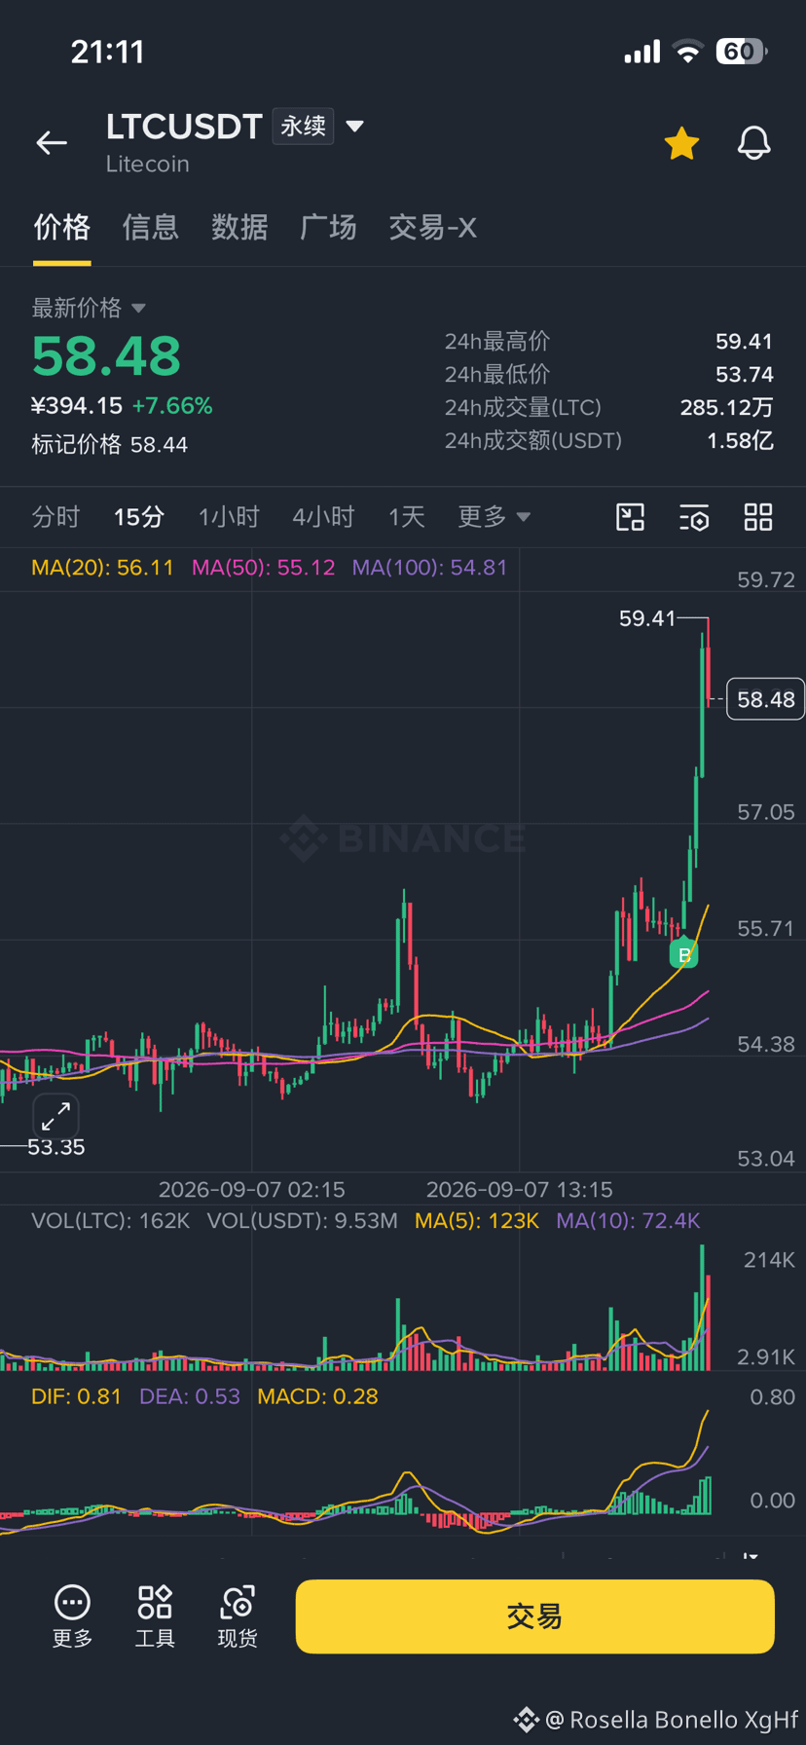Image resolution: width=806 pixels, height=1745 pixels.
Task: Open the drawing tools chart icon
Action: tap(631, 517)
